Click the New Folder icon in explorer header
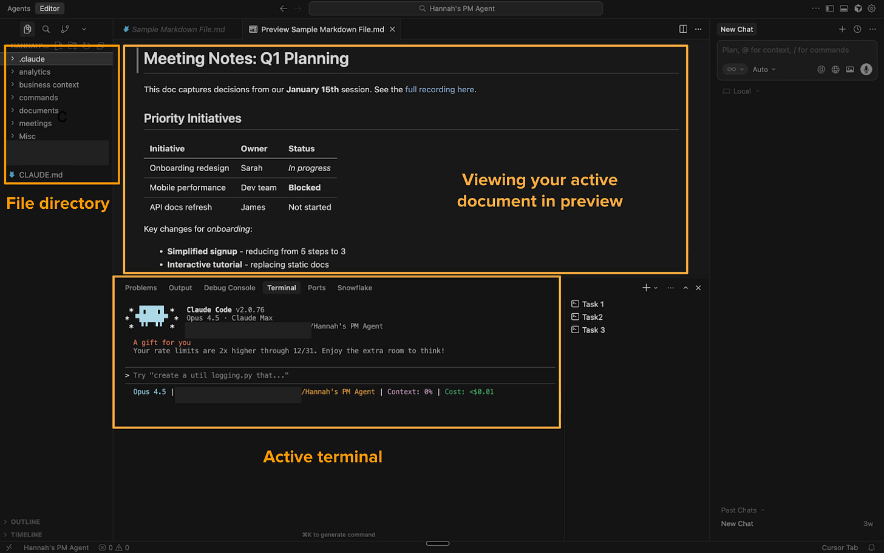The height and width of the screenshot is (553, 884). point(72,46)
